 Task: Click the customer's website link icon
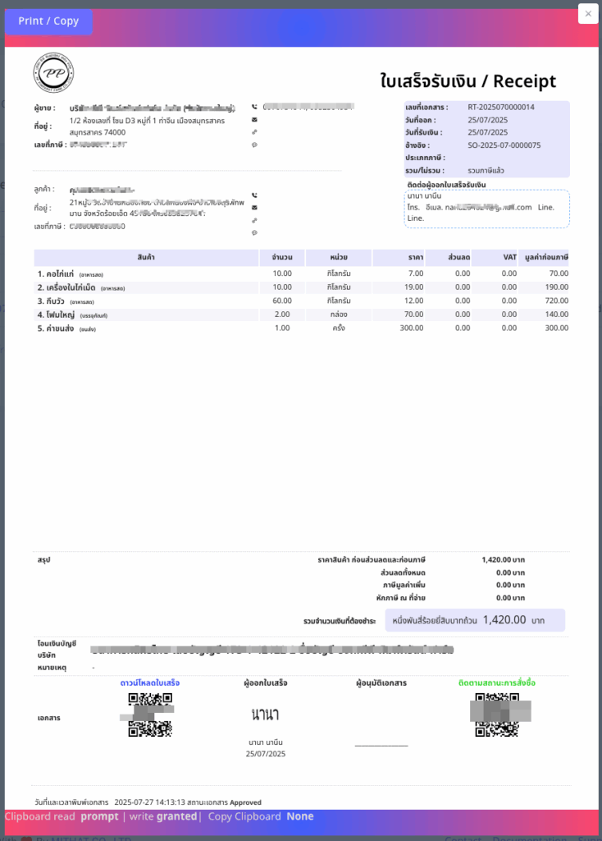254,220
